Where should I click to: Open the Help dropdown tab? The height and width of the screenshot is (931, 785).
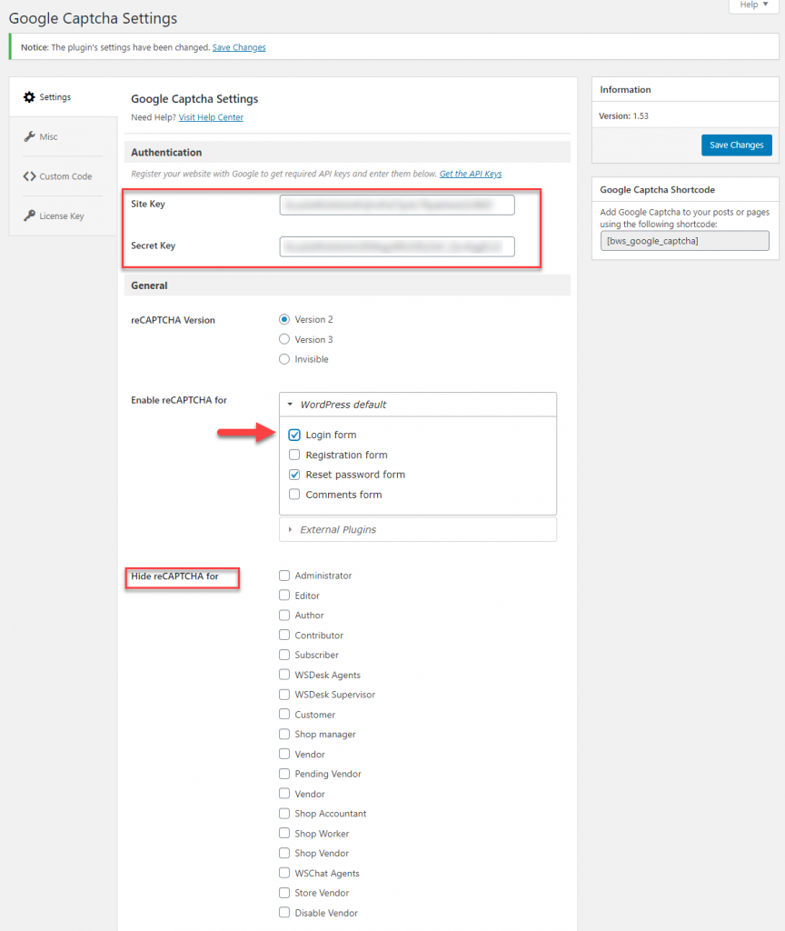[x=753, y=5]
